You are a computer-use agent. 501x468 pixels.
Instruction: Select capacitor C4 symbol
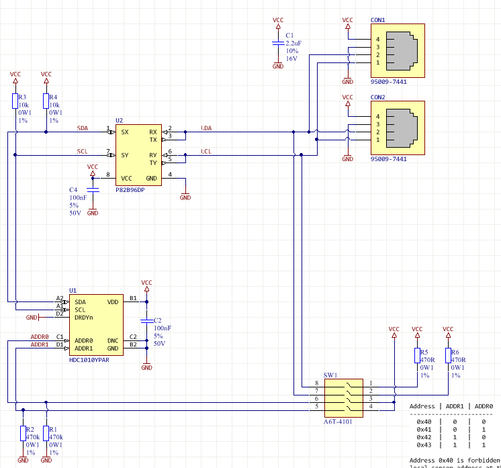93,190
